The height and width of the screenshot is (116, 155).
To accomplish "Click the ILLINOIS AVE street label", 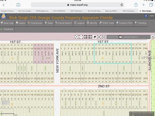I will (150, 60).
